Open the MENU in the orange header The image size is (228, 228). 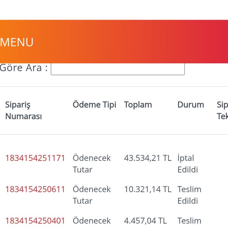17,42
